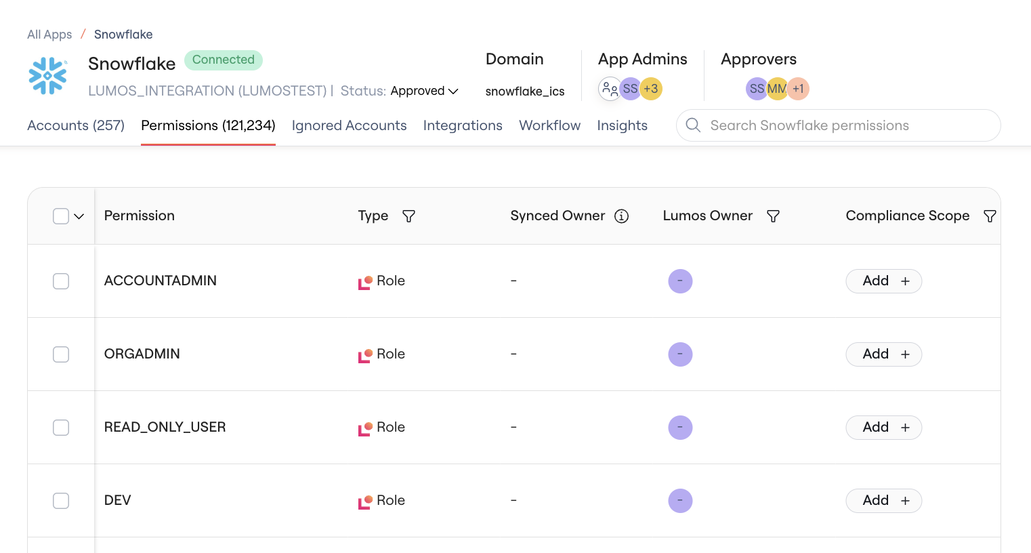Image resolution: width=1031 pixels, height=553 pixels.
Task: Open the Ignored Accounts tab
Action: point(349,125)
